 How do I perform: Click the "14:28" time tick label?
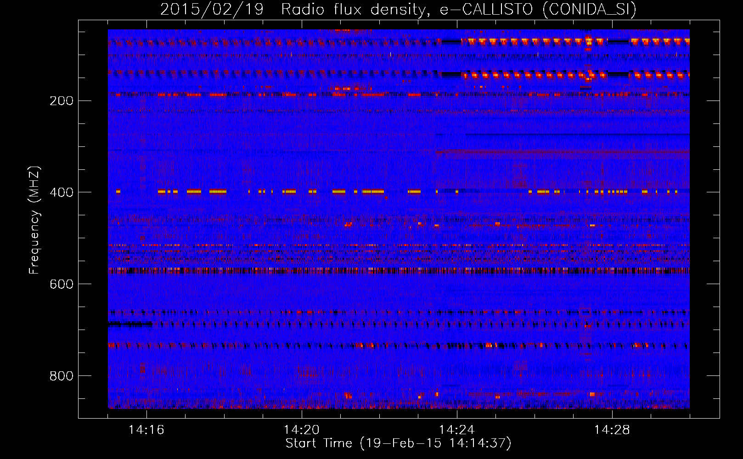click(612, 430)
